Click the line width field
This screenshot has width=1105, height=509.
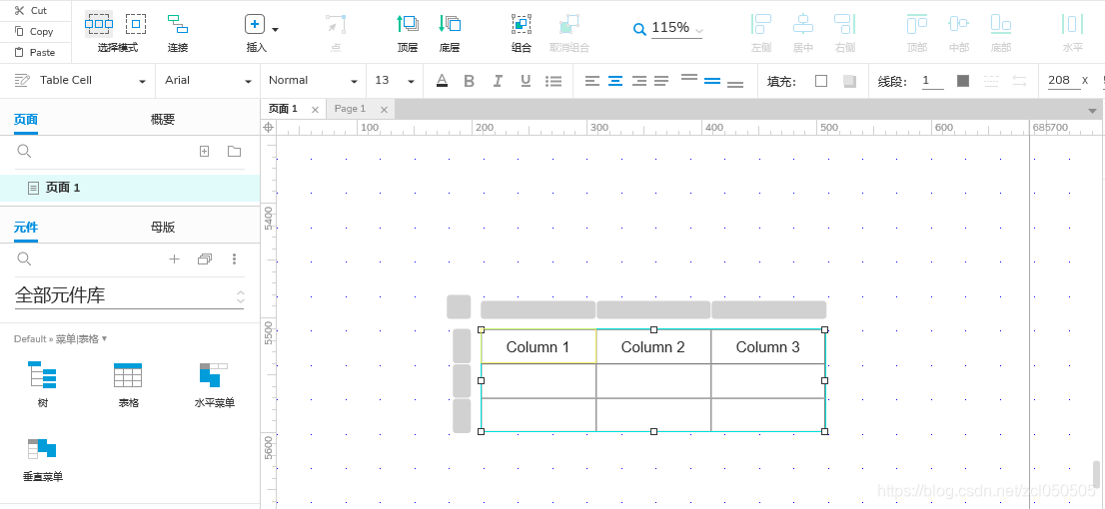932,81
